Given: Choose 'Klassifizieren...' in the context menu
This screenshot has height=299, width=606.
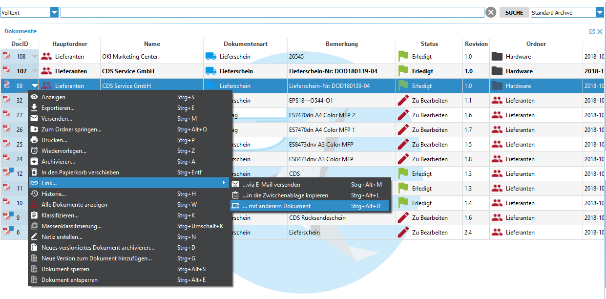Looking at the screenshot, I should tap(60, 215).
